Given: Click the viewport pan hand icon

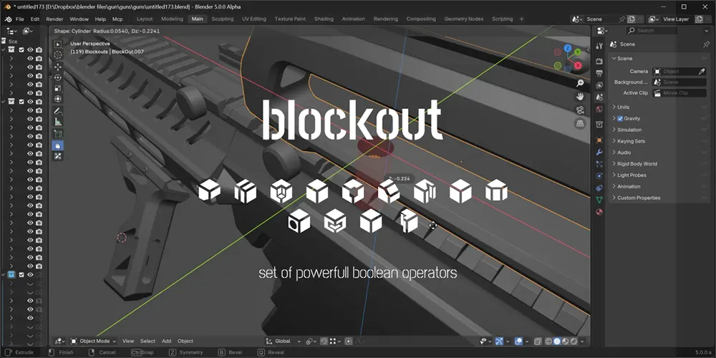Looking at the screenshot, I should click(580, 97).
